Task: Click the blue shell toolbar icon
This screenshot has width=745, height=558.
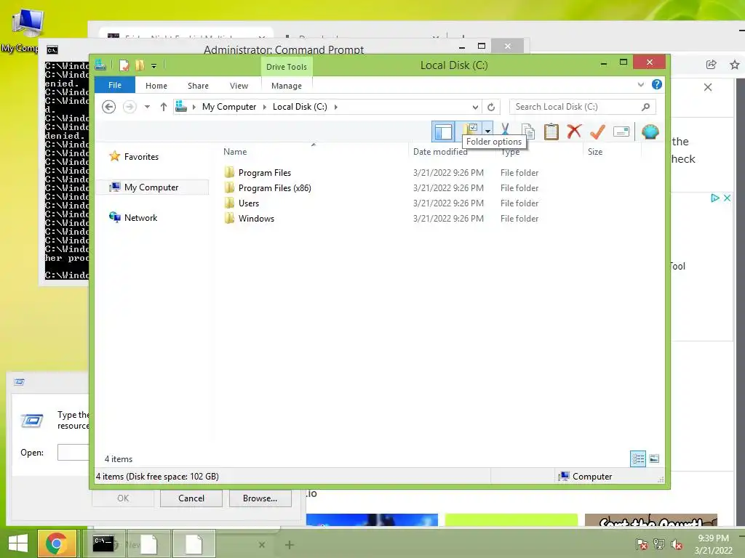Action: coord(650,132)
